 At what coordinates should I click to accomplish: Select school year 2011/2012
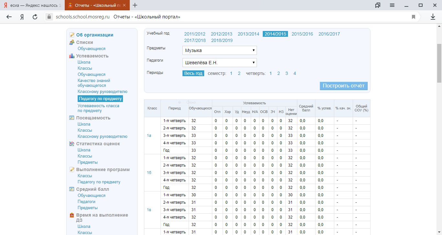coord(195,34)
